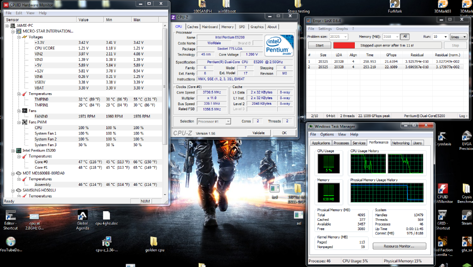Viewport: 473px width, 267px height.
Task: Open the EVGA Precision desktop shortcut
Action: click(467, 141)
